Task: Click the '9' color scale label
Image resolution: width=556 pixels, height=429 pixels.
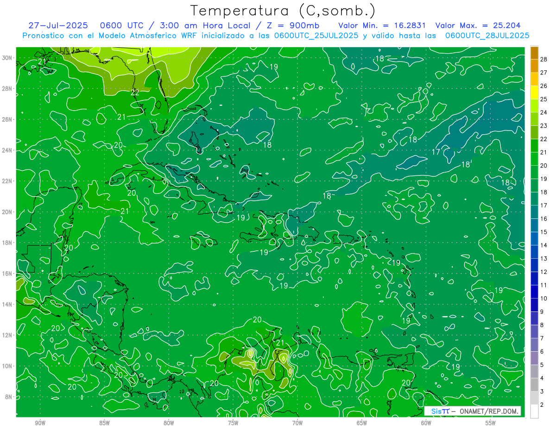Action: (542, 311)
